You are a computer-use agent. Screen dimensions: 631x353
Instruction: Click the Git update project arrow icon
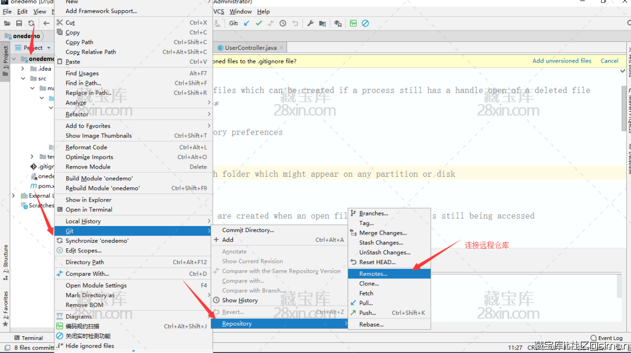click(247, 23)
